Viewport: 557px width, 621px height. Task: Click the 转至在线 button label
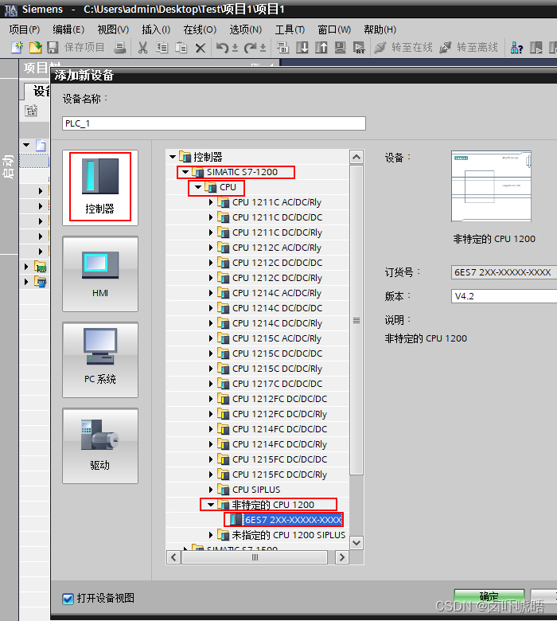[x=412, y=48]
